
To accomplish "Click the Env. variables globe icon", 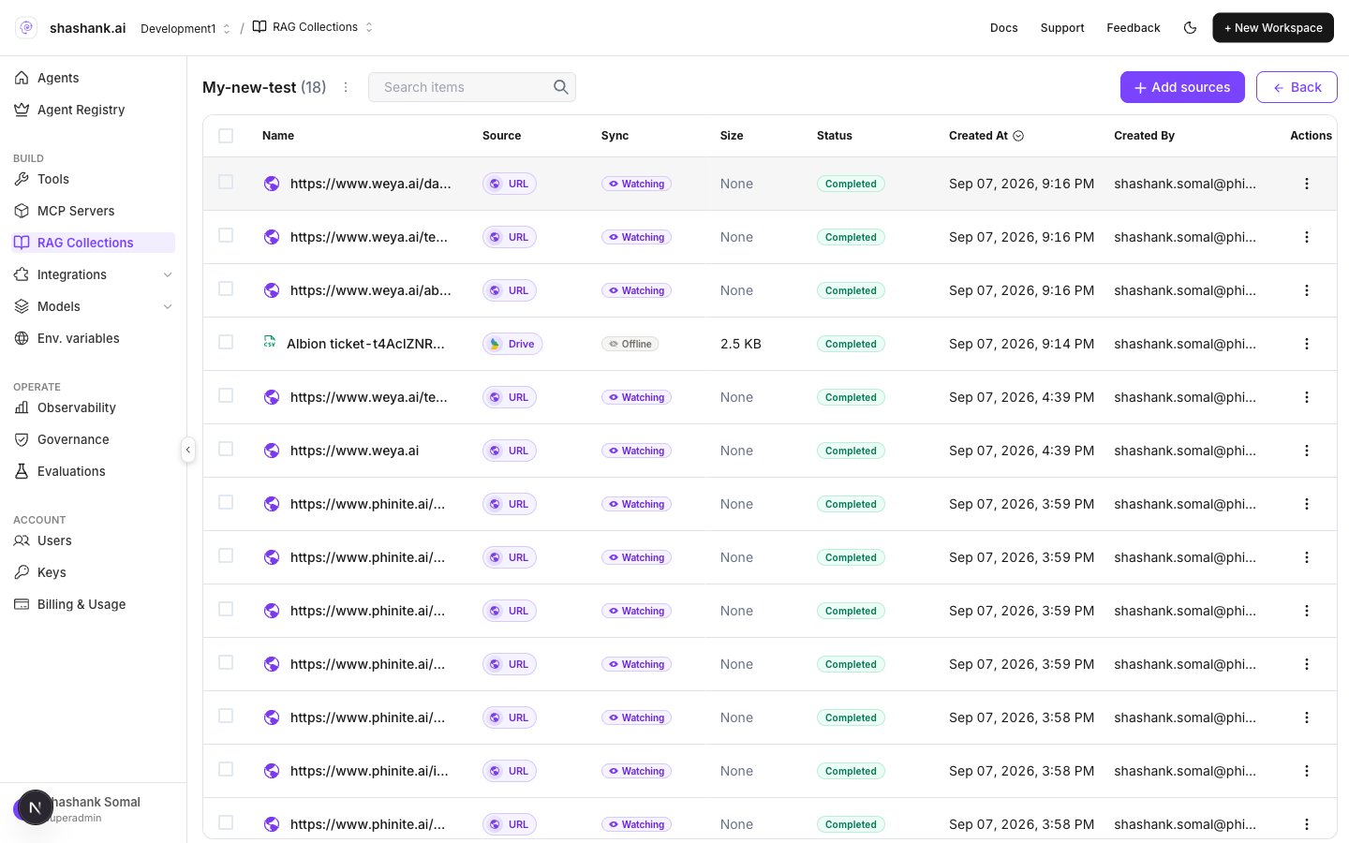I will 22,338.
